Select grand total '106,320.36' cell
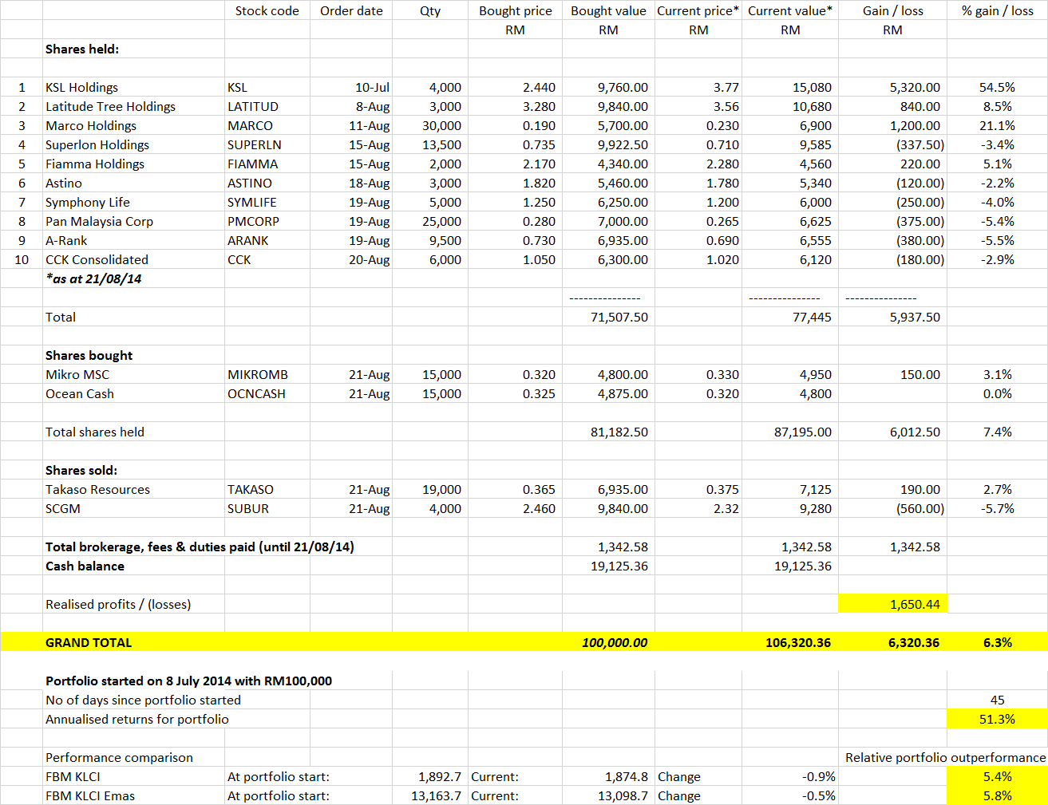The width and height of the screenshot is (1048, 805). 790,642
